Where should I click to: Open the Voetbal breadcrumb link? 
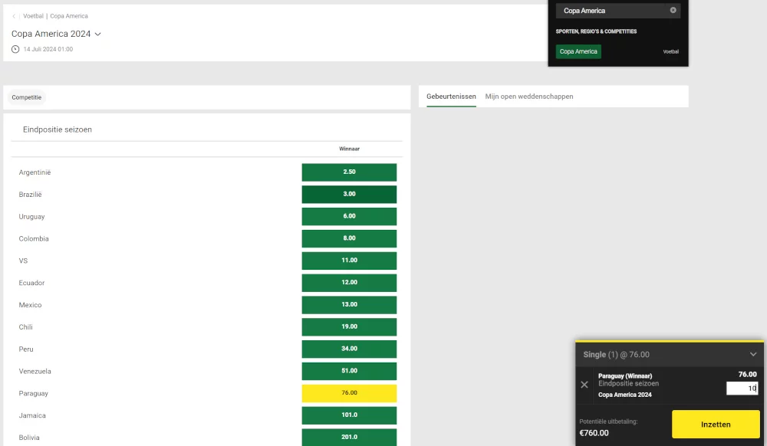[33, 16]
